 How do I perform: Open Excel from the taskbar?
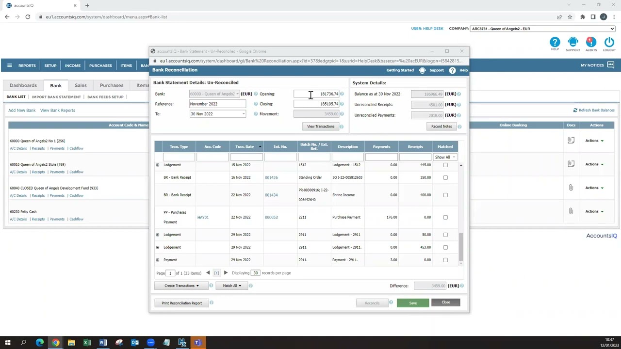coord(87,343)
